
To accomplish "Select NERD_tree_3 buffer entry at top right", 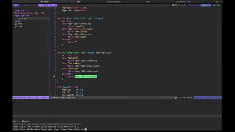I will click(x=178, y=5).
